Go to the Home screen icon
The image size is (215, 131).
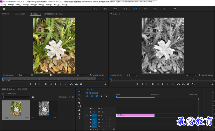[4, 9]
